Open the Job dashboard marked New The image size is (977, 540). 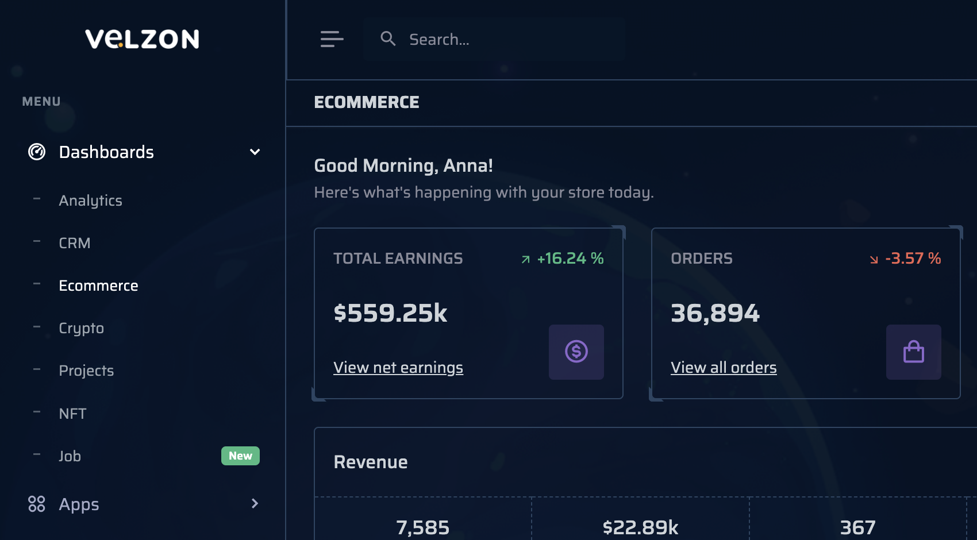pyautogui.click(x=70, y=456)
